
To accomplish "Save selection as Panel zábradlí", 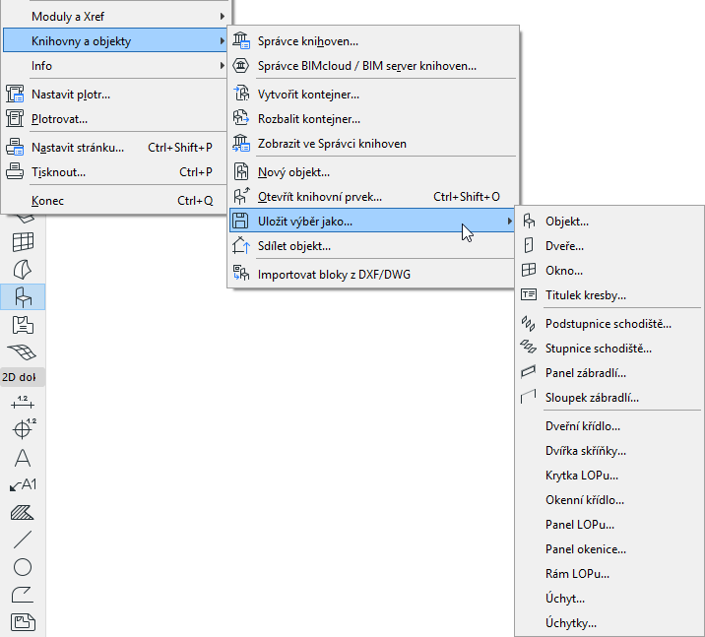I will coord(609,373).
